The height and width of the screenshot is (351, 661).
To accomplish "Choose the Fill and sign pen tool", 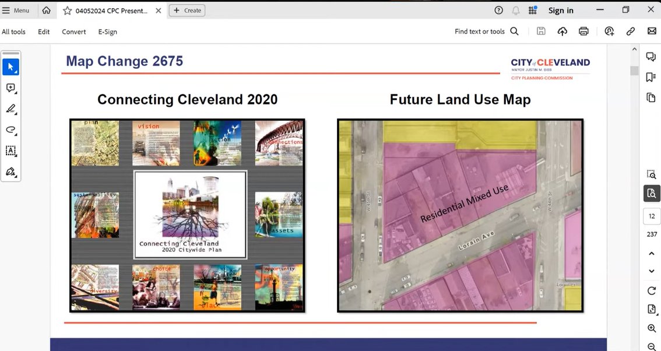I will (x=11, y=171).
